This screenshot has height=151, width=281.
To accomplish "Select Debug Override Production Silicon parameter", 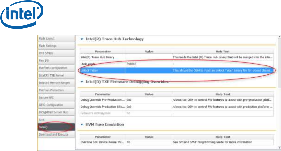I will click(x=103, y=107).
